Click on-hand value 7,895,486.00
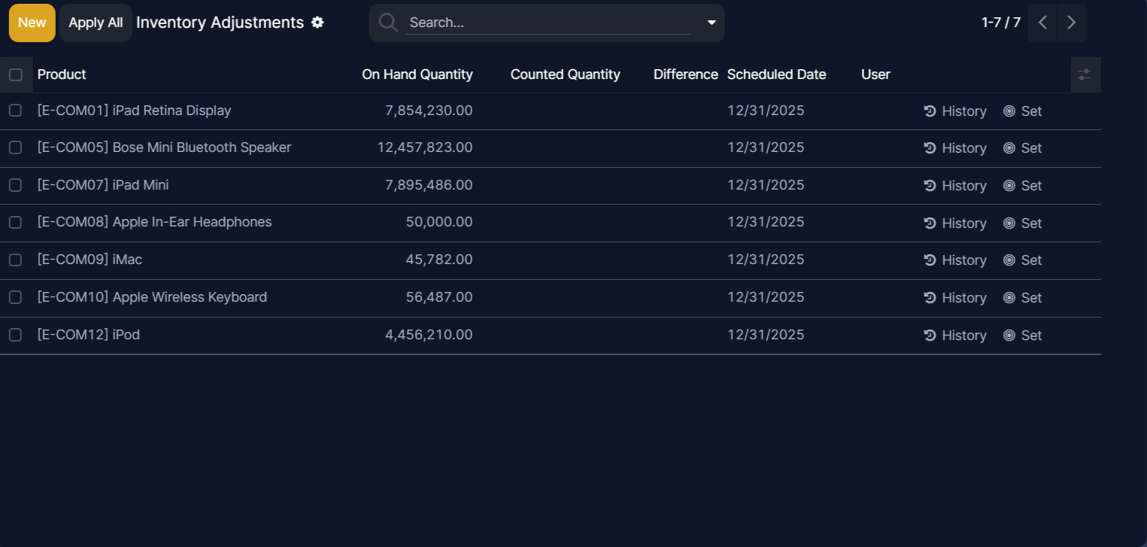 429,185
